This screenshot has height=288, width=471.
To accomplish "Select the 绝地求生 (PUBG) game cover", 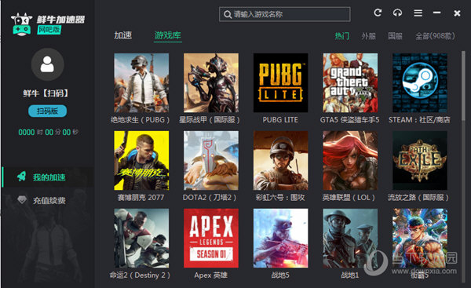I will click(141, 83).
